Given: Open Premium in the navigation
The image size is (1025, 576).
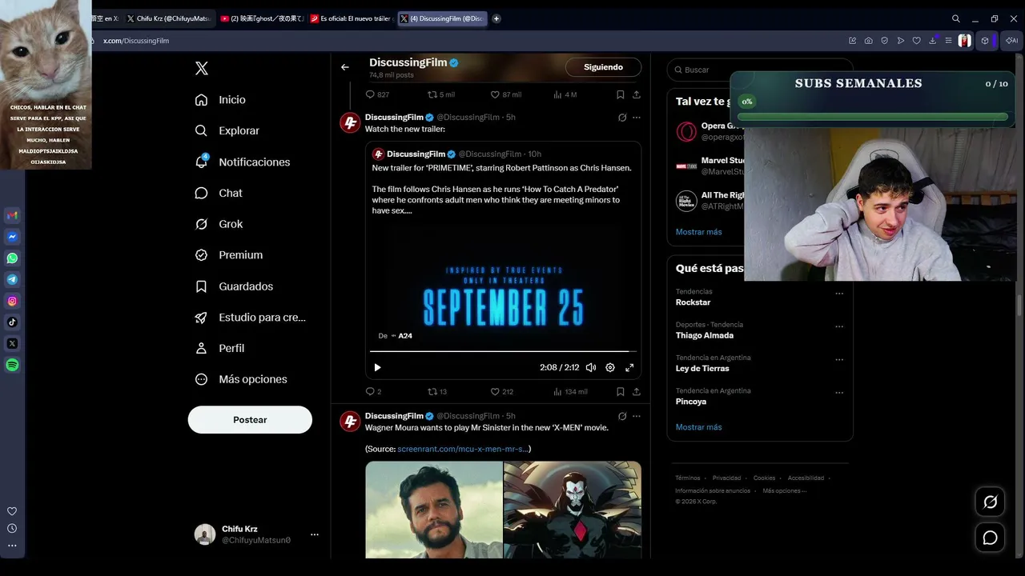Looking at the screenshot, I should pos(229,255).
